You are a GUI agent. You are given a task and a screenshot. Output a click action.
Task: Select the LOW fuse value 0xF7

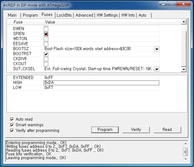(x=49, y=88)
